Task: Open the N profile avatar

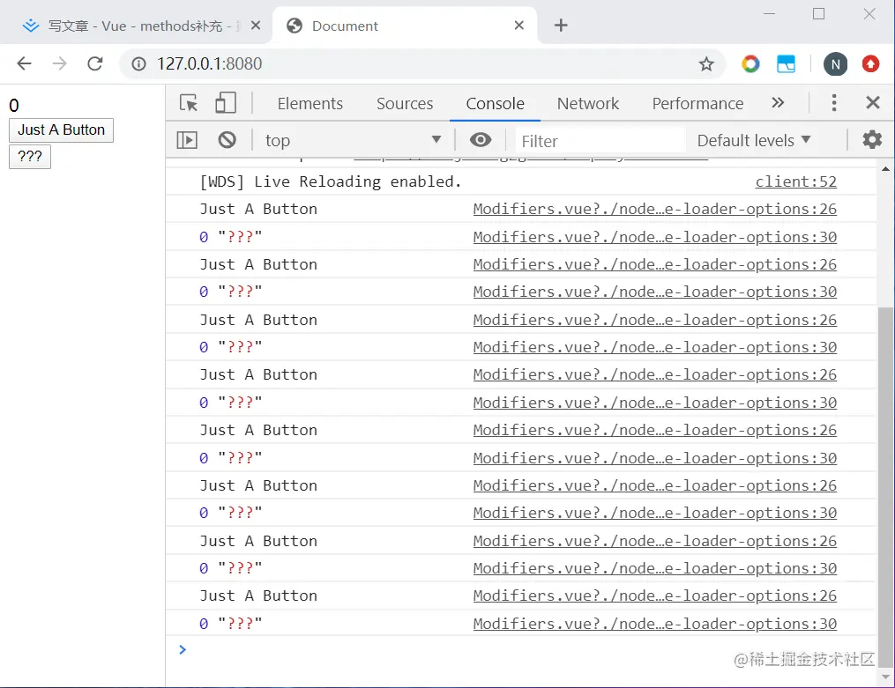Action: click(x=835, y=63)
